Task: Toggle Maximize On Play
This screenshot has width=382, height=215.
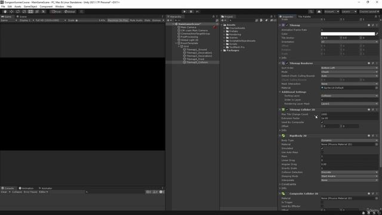Action: click(118, 20)
